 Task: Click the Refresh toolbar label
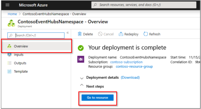tap(155, 34)
